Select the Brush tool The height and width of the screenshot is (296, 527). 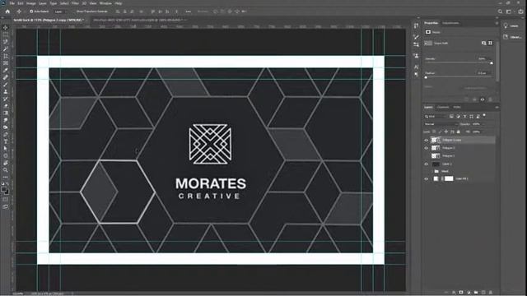click(6, 84)
